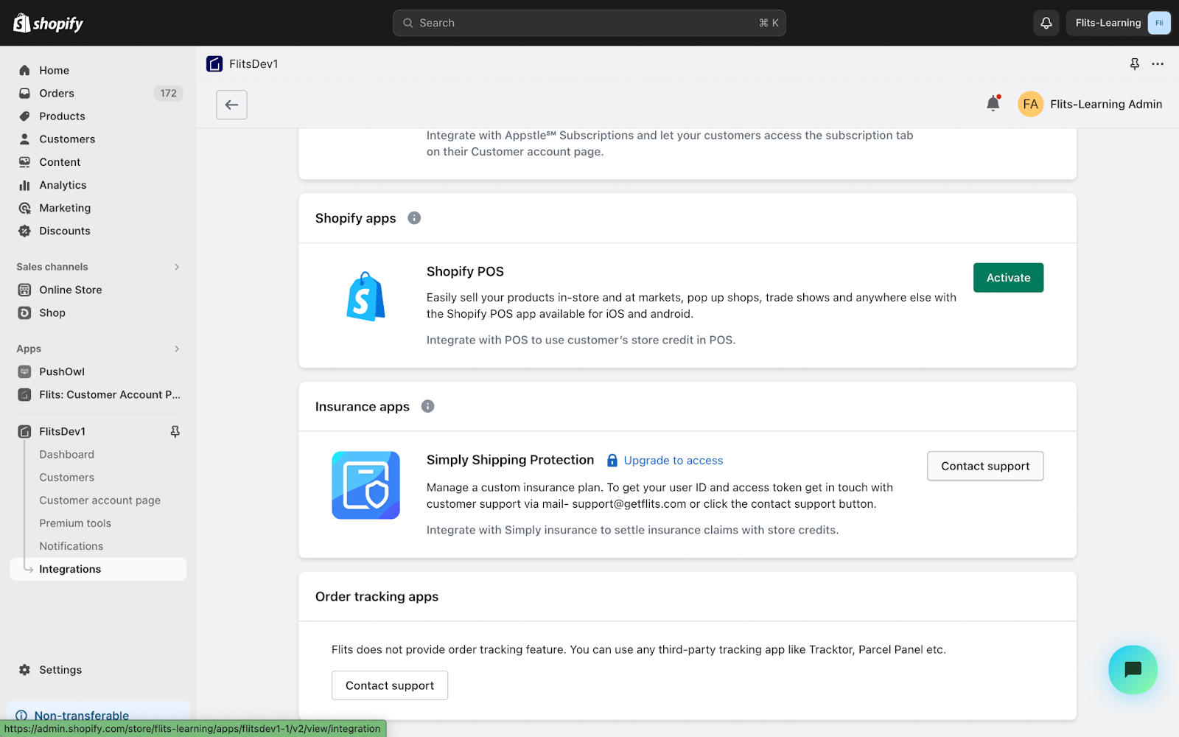1179x737 pixels.
Task: Focus the Search input field
Action: (589, 23)
